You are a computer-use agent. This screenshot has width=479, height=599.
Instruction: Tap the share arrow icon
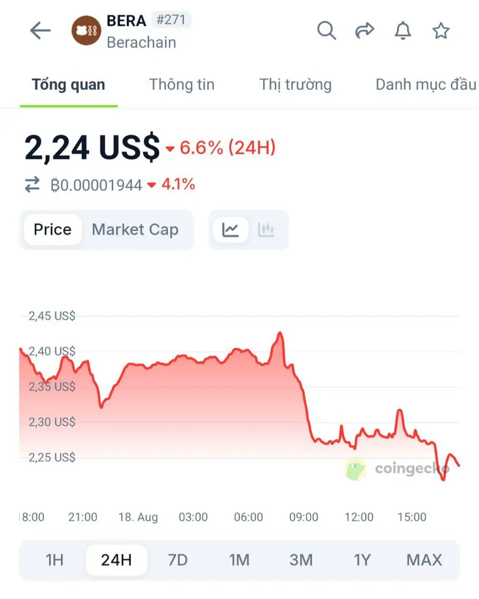click(365, 31)
